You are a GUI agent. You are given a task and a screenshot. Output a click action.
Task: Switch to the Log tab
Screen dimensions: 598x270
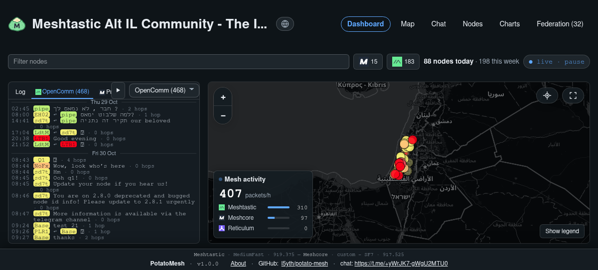click(20, 91)
